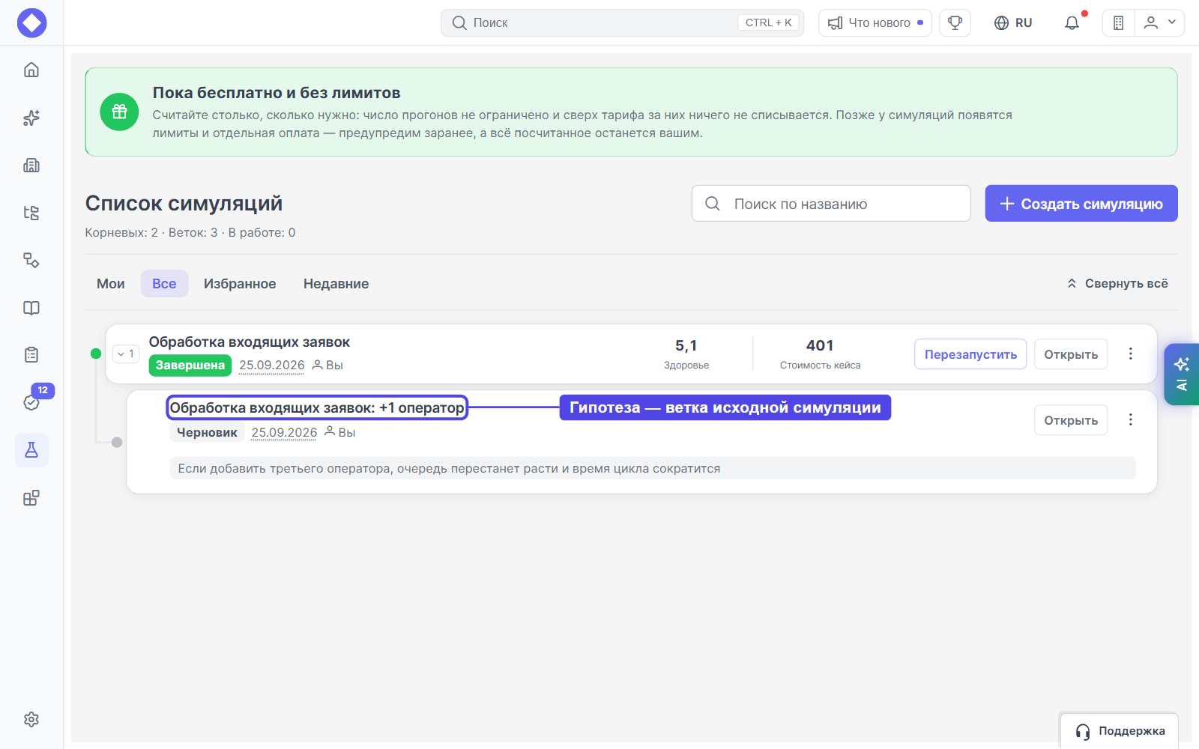Switch to the Избранное tab
Viewport: 1199px width, 749px height.
click(240, 284)
